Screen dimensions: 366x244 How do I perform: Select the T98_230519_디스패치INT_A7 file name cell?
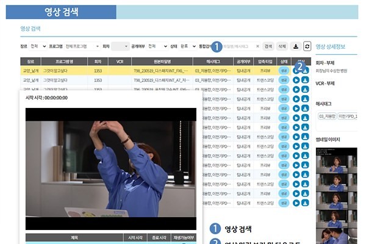click(162, 80)
